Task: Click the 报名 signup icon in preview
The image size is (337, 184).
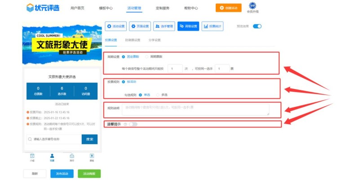Action: click(x=92, y=156)
